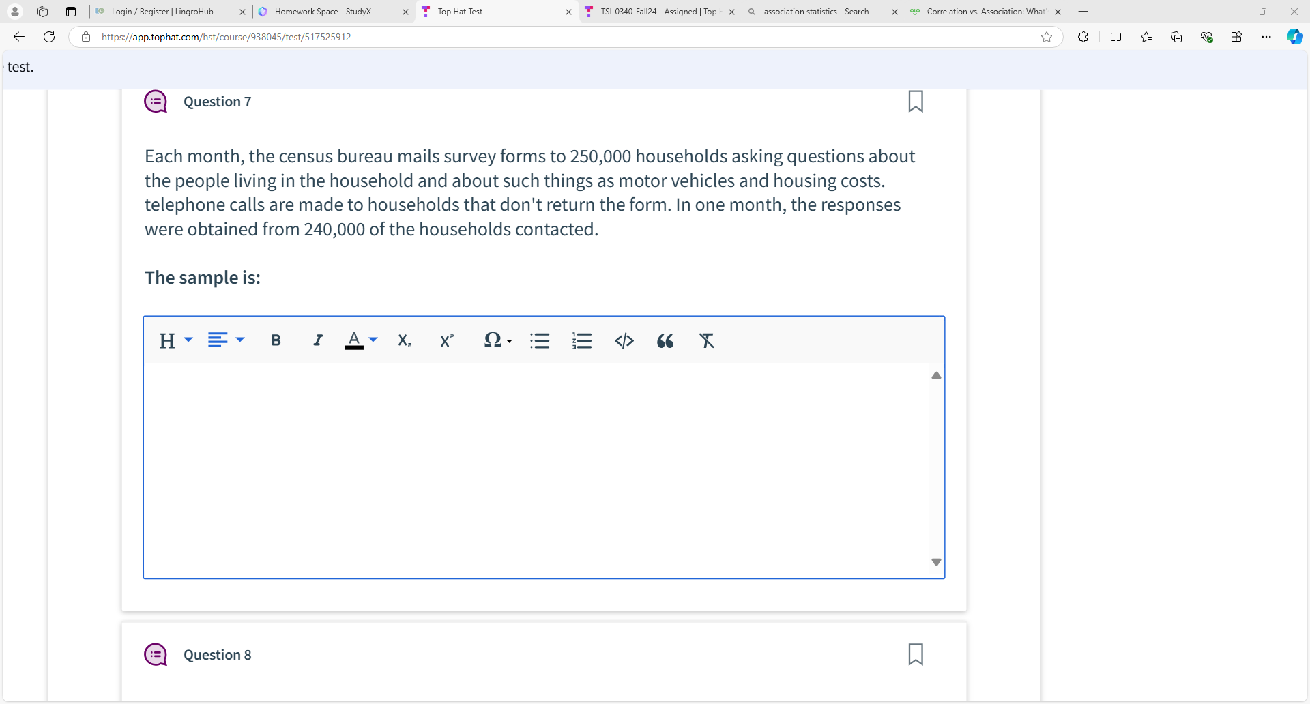Switch to the Correlation vs. Association tab

(986, 12)
